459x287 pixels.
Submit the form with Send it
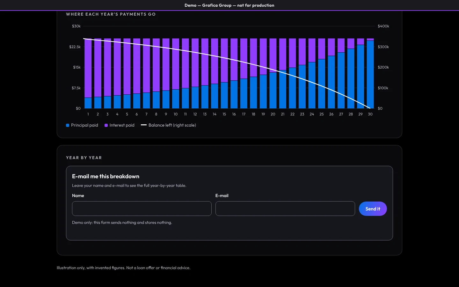[373, 209]
